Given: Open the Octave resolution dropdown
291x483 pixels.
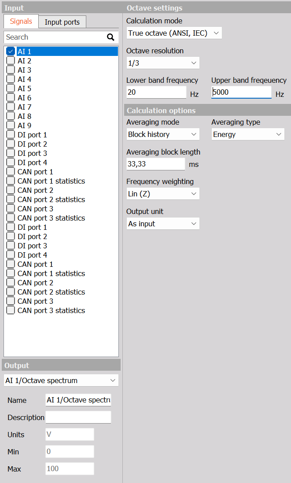Looking at the screenshot, I should coord(163,63).
